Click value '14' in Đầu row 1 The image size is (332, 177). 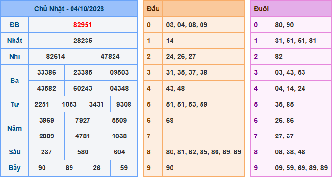[x=170, y=41]
